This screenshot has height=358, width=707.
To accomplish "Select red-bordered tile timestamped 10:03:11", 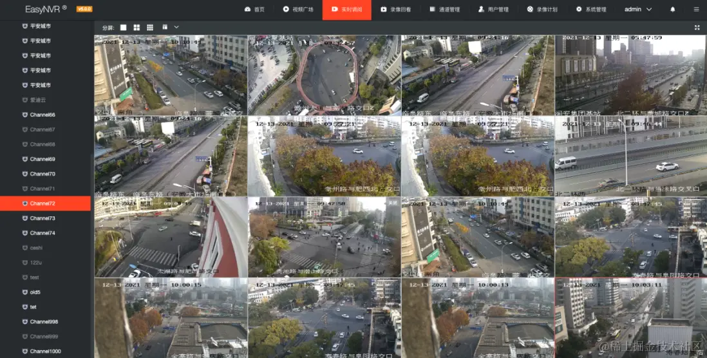I will coord(631,318).
